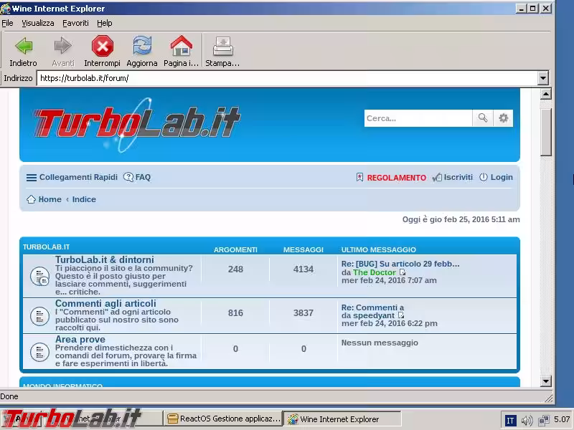The height and width of the screenshot is (430, 574).
Task: Open the address bar dropdown arrow
Action: click(543, 78)
